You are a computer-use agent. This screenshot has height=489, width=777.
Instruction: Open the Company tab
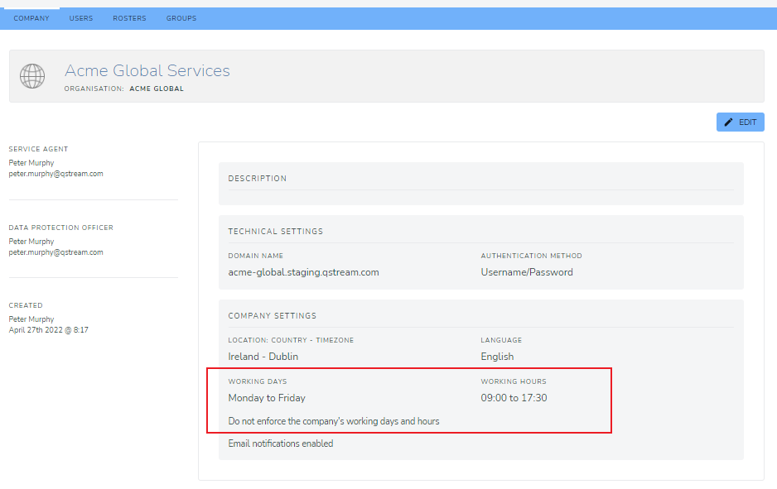pyautogui.click(x=31, y=18)
